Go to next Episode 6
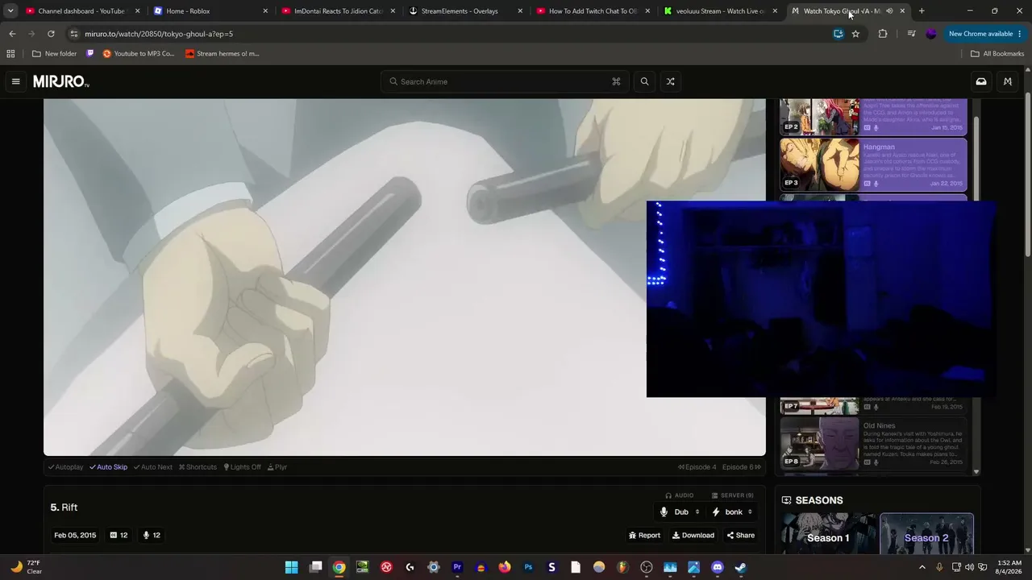 pyautogui.click(x=742, y=467)
